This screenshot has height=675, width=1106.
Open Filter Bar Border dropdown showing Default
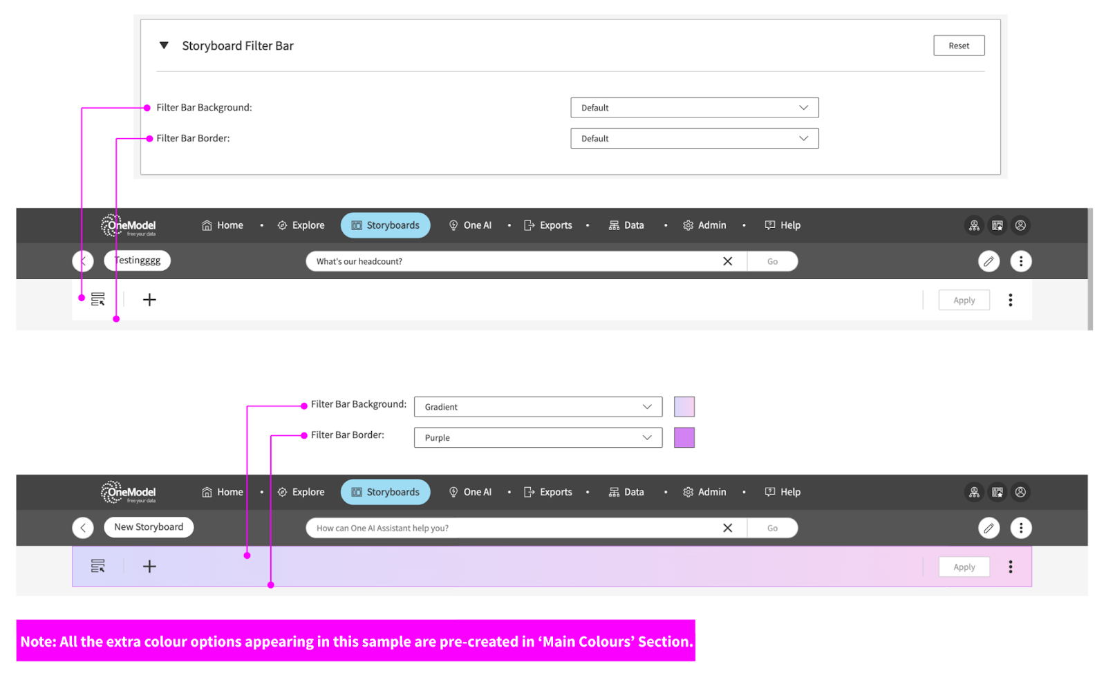point(694,138)
